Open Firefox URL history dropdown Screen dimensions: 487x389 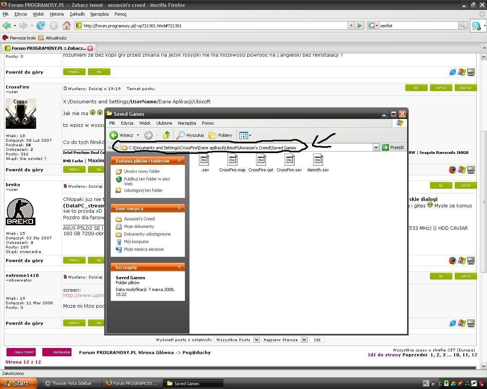(x=351, y=25)
